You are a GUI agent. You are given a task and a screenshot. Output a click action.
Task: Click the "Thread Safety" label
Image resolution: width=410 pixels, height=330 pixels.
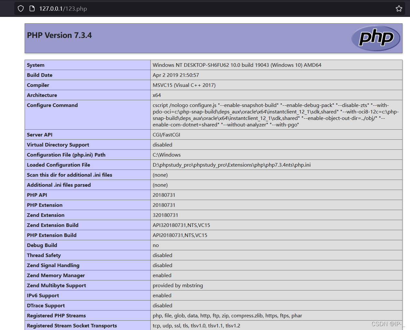(x=44, y=255)
